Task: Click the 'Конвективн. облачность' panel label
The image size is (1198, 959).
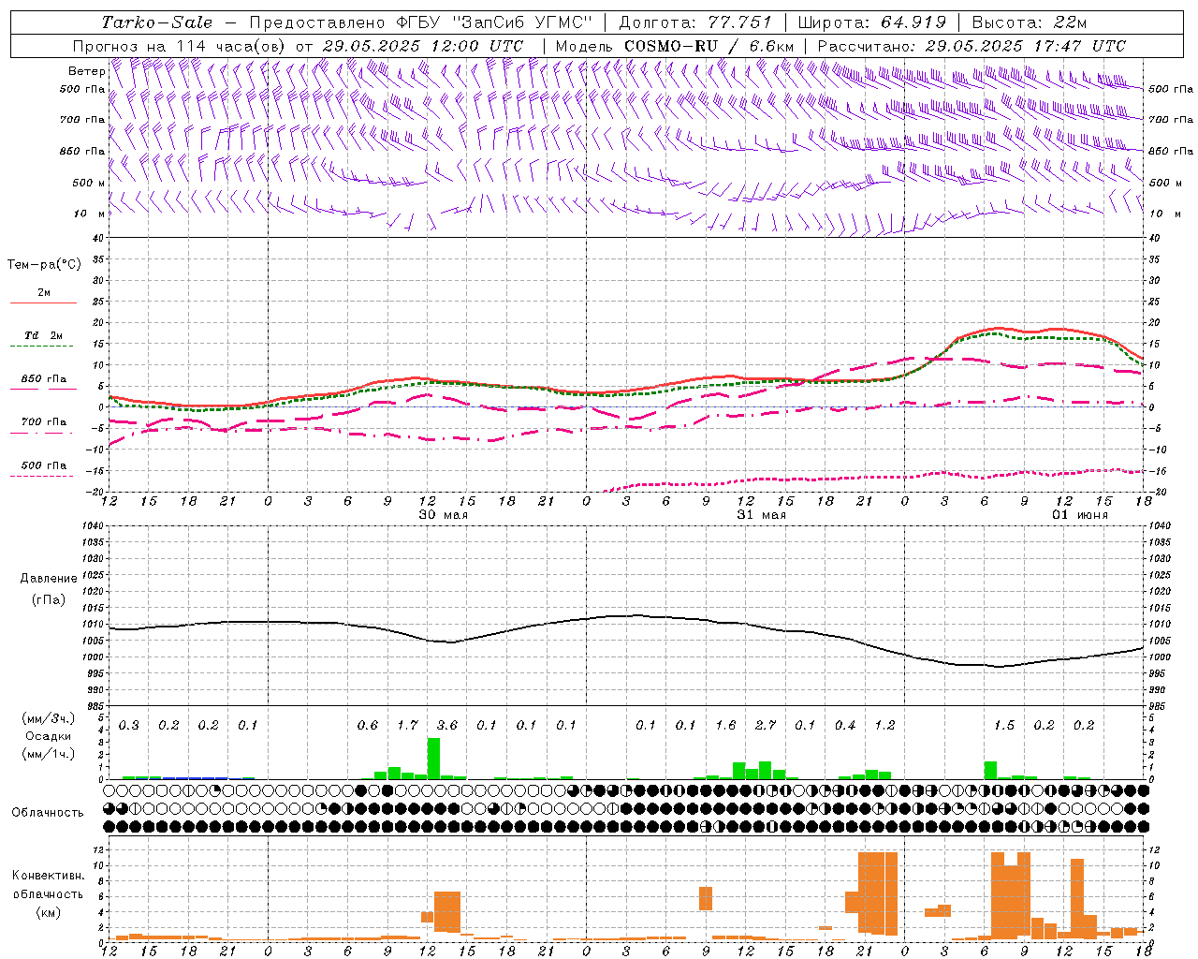Action: (48, 885)
